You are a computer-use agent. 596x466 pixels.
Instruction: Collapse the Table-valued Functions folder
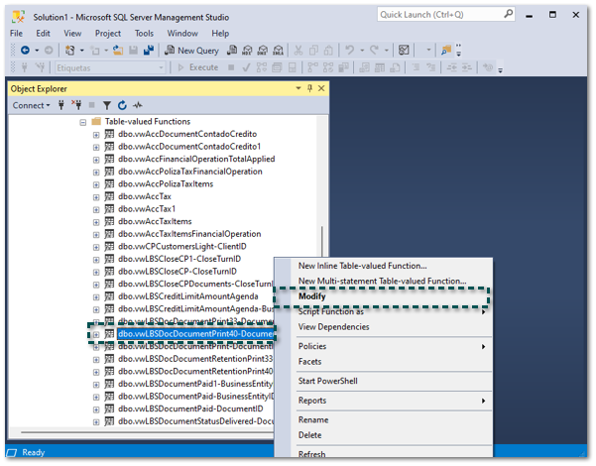pos(83,122)
